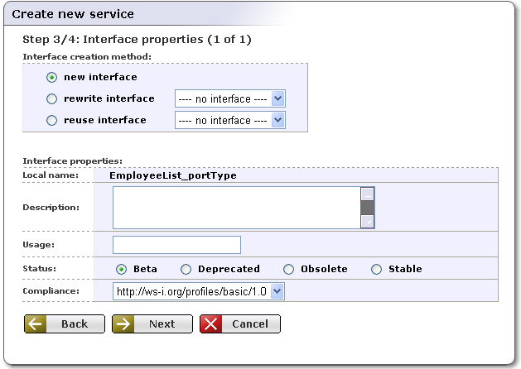521x369 pixels.
Task: Click the Description label
Action: pos(51,208)
